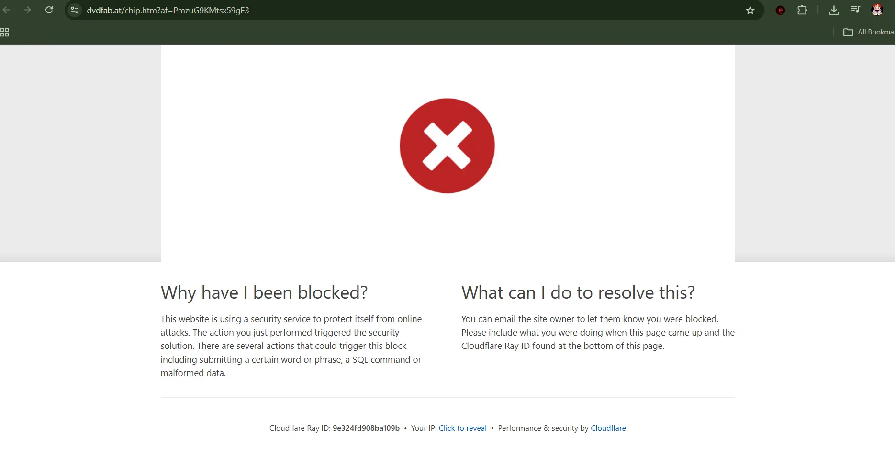Open the apps grid in bookmarks bar
895x459 pixels.
point(5,32)
